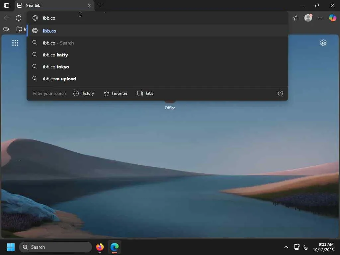Open the Favorites star list icon

296,18
